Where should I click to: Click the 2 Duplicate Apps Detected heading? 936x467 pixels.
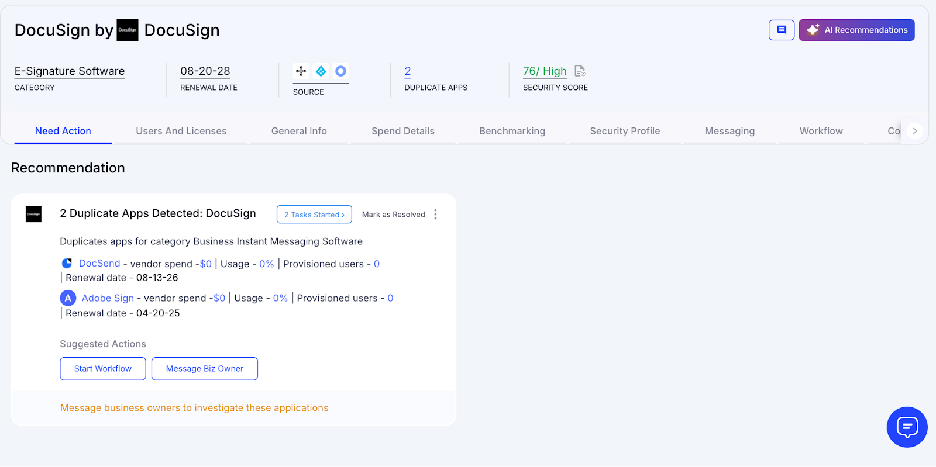158,213
